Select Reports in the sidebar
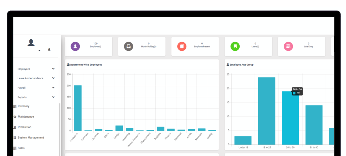Screen dimensions: 346x156 click(22, 97)
